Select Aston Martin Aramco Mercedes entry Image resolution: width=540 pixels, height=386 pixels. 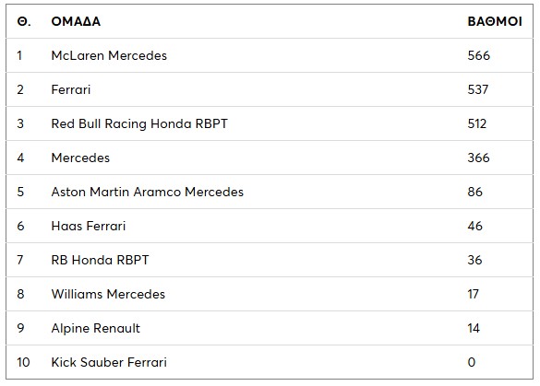(148, 192)
